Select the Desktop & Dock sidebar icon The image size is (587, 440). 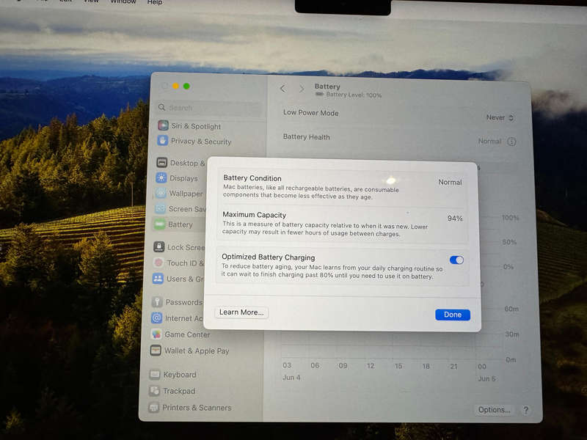pos(161,162)
